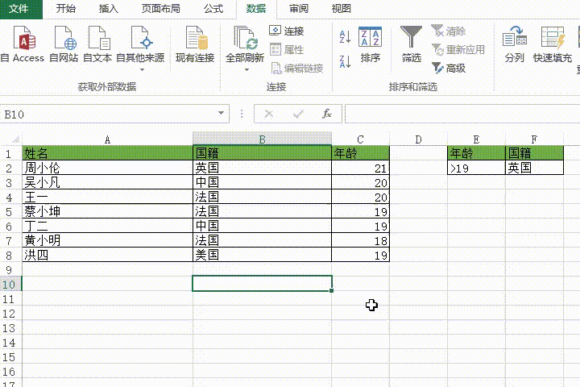Select cell B1 containing 国籍
This screenshot has width=580, height=387.
[x=262, y=153]
